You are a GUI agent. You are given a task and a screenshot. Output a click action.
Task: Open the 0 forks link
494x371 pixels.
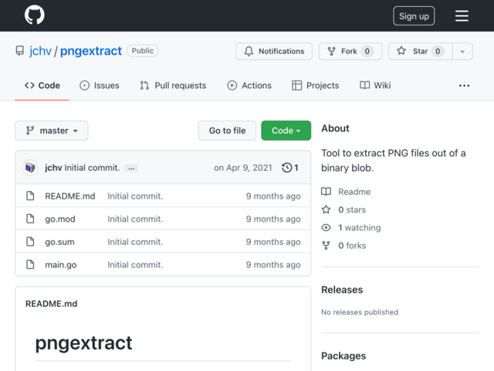click(x=352, y=246)
